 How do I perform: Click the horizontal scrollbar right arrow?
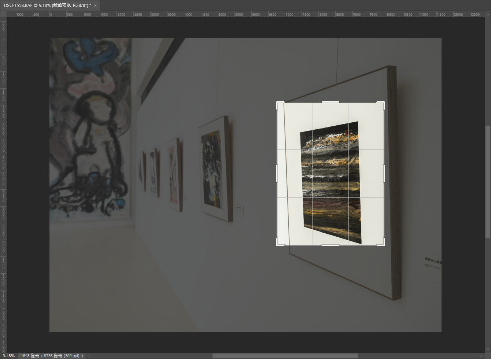click(481, 356)
